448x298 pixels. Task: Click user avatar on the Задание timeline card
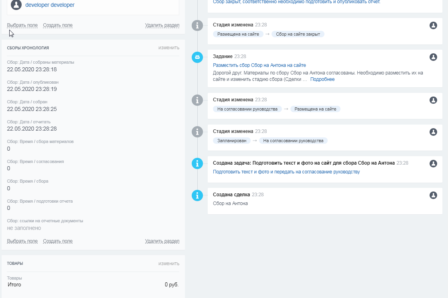tap(433, 57)
